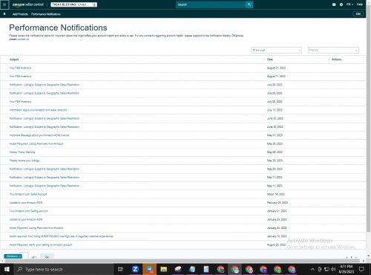The image size is (371, 275).
Task: Open Performance Notifications favorites link
Action: click(x=46, y=14)
